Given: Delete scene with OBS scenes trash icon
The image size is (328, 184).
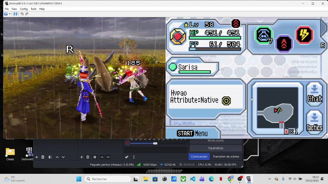Looking at the screenshot, I should pyautogui.click(x=43, y=157).
